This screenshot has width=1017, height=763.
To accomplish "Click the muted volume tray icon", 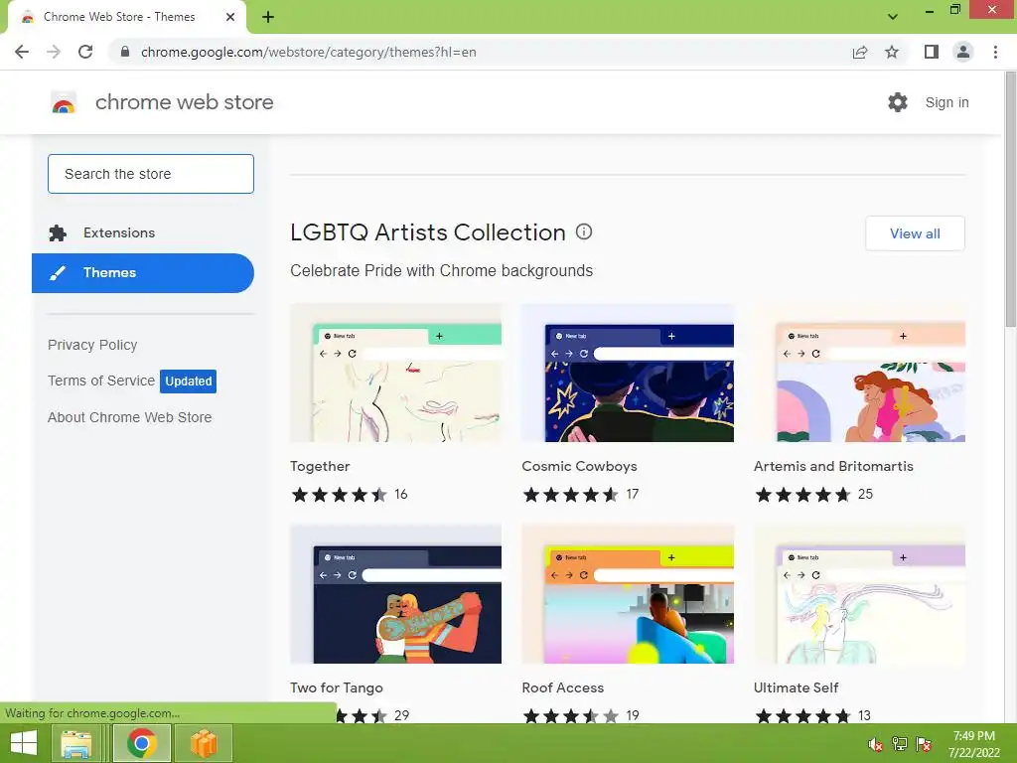I will pyautogui.click(x=875, y=744).
